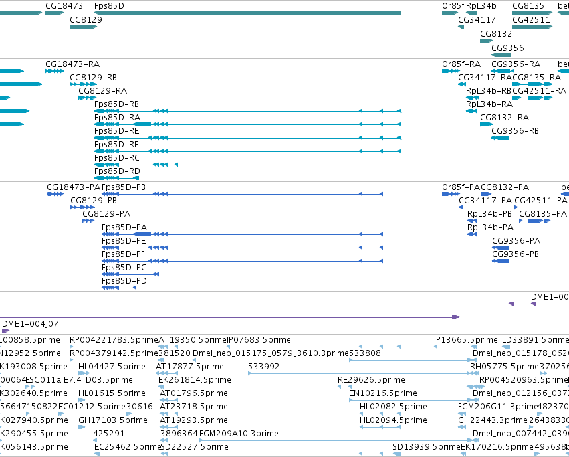Click EST label GH17103.5prime
Screen dimensions: 569x457
tap(113, 421)
